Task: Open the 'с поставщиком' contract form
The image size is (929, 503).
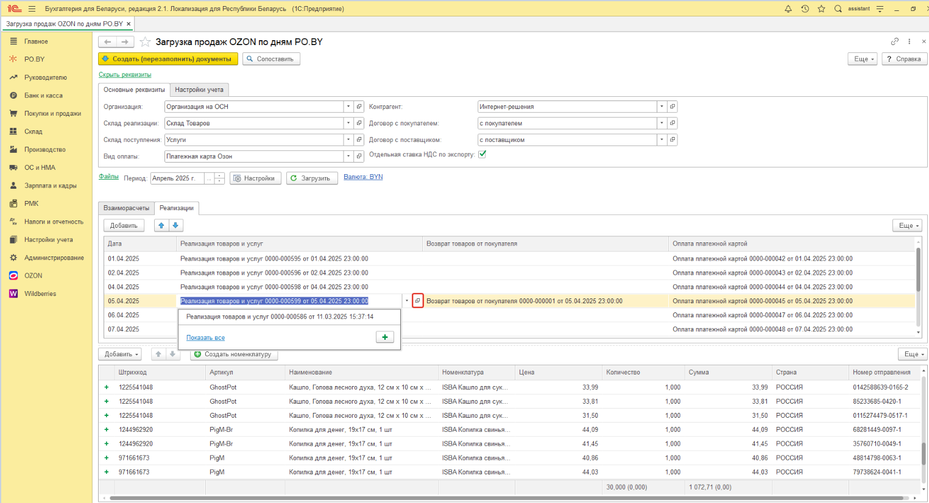Action: [673, 140]
